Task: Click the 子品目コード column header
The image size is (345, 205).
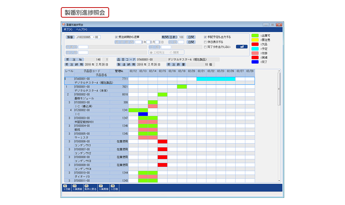Action: pos(92,71)
